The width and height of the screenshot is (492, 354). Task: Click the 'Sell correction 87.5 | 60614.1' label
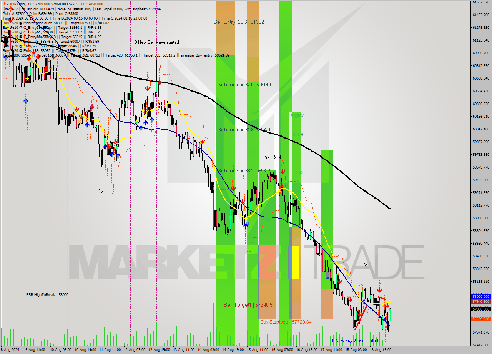click(x=245, y=85)
